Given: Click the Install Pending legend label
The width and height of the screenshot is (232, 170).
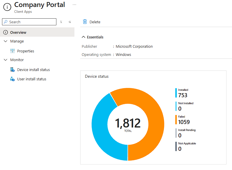Looking at the screenshot, I should (187, 130).
